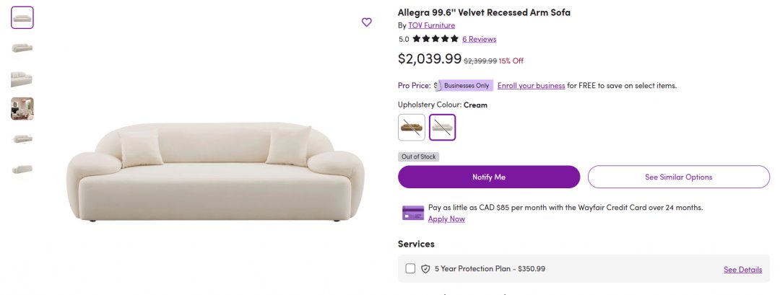Follow the Enroll your business link
The width and height of the screenshot is (780, 295).
click(x=531, y=85)
